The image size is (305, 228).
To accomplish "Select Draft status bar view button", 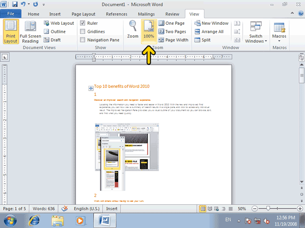I will point(231,209).
